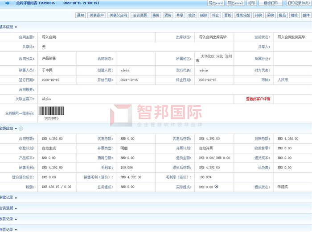
Task: Click the 采购 purchase button
Action: [271, 15]
